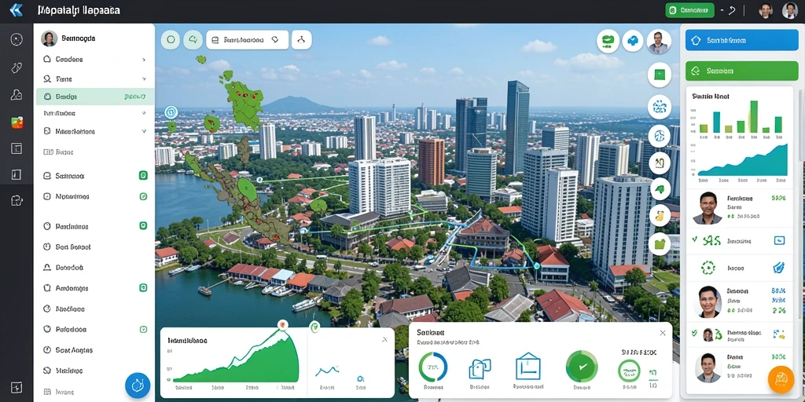Collapse the green chevron in left menu
The image size is (805, 402).
pos(144,131)
